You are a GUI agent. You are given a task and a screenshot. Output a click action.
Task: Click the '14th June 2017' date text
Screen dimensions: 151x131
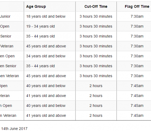coord(14,128)
